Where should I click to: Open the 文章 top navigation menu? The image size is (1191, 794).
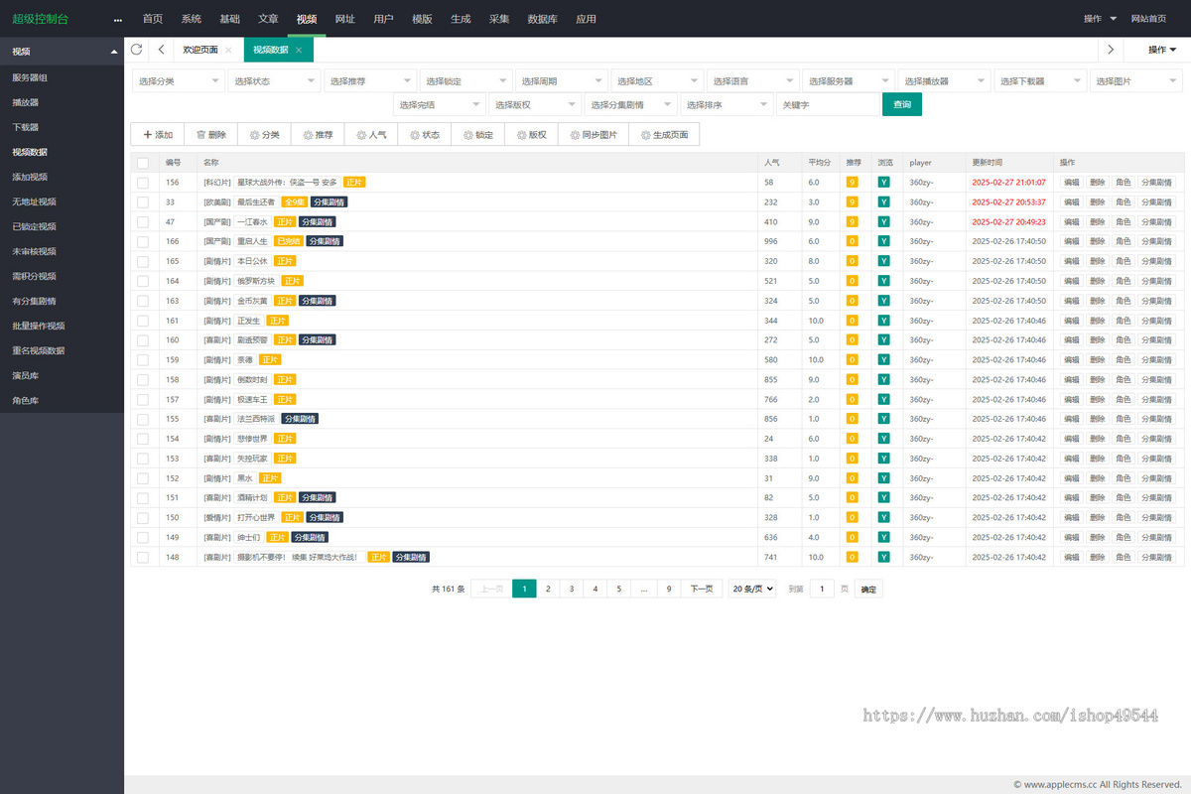point(268,19)
